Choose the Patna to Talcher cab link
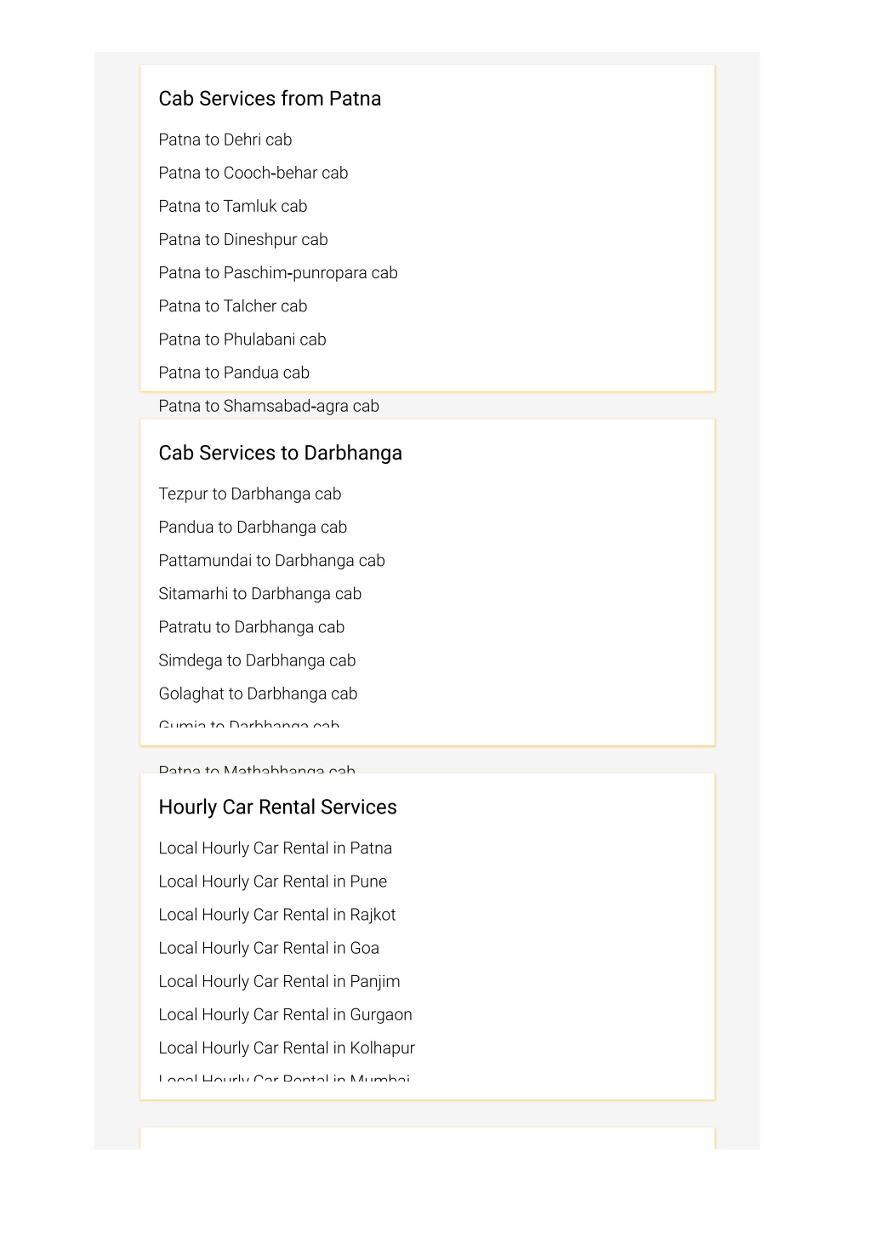 pos(233,305)
